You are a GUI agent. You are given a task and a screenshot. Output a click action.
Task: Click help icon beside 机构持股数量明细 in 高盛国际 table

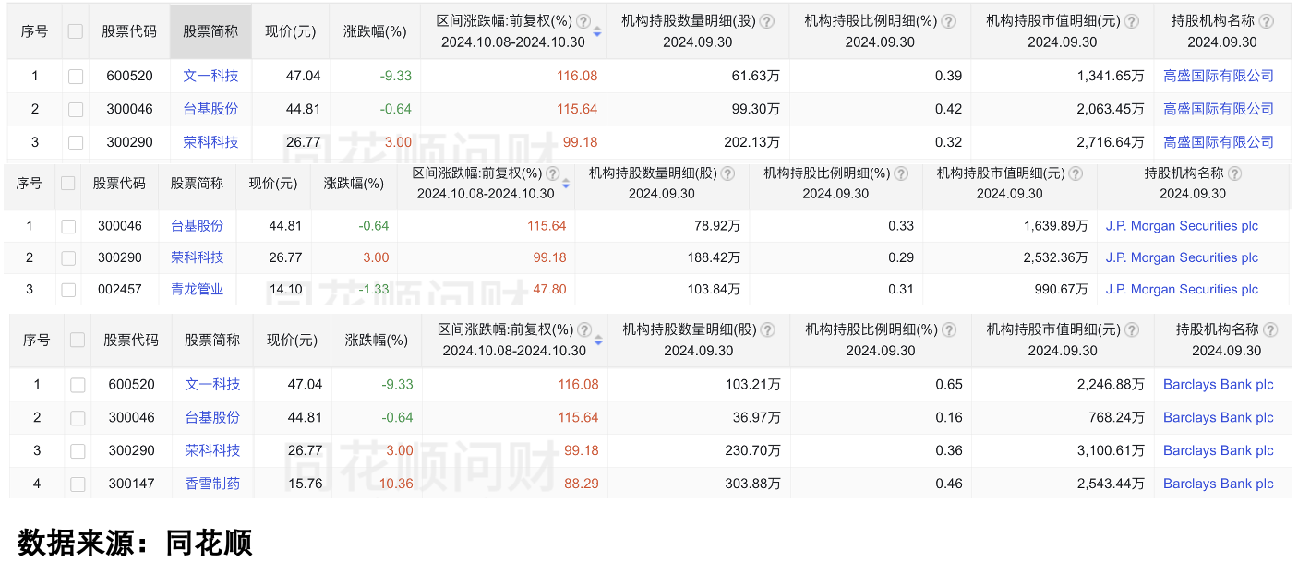(x=767, y=21)
